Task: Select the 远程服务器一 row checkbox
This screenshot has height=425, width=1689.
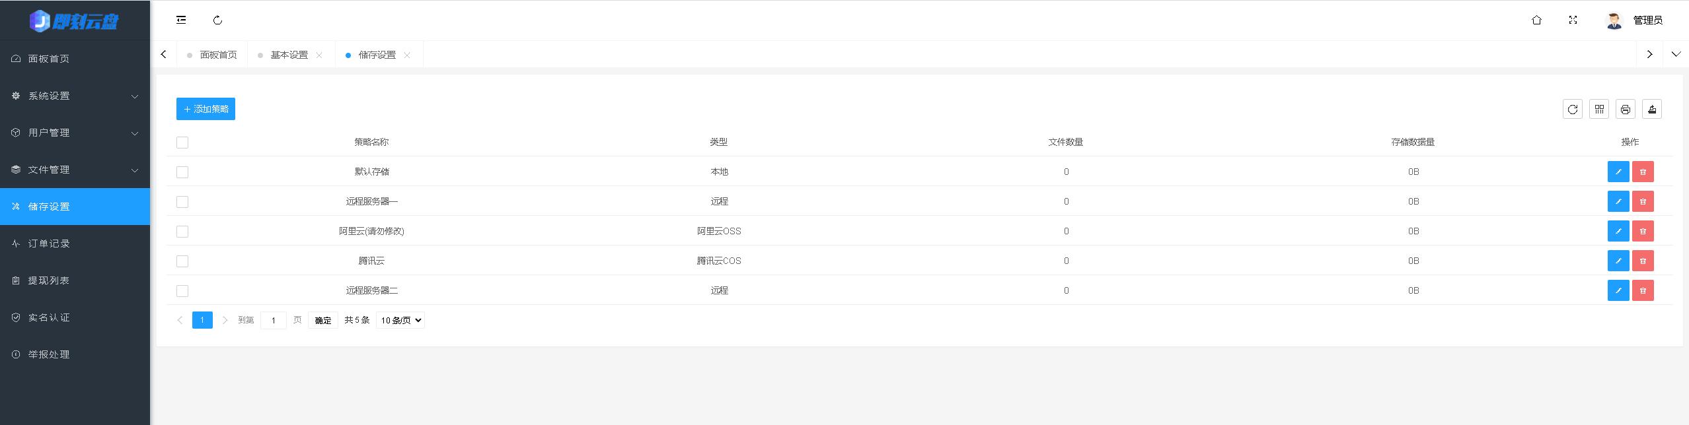Action: [x=182, y=202]
